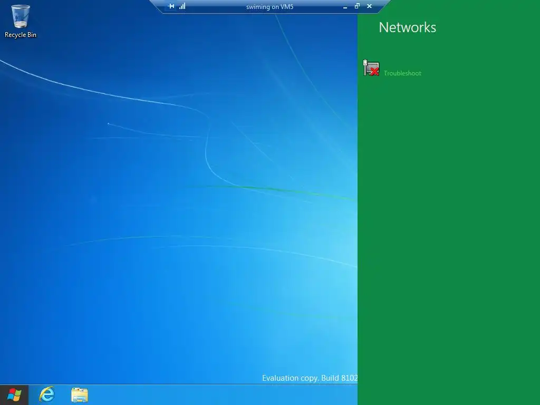540x405 pixels.
Task: Click the swiming on VM5 title
Action: 269,6
